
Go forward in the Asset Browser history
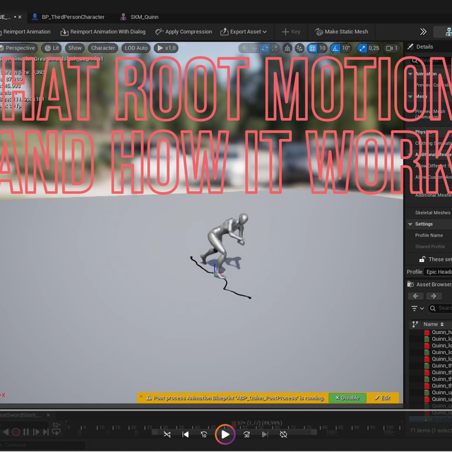pyautogui.click(x=433, y=296)
